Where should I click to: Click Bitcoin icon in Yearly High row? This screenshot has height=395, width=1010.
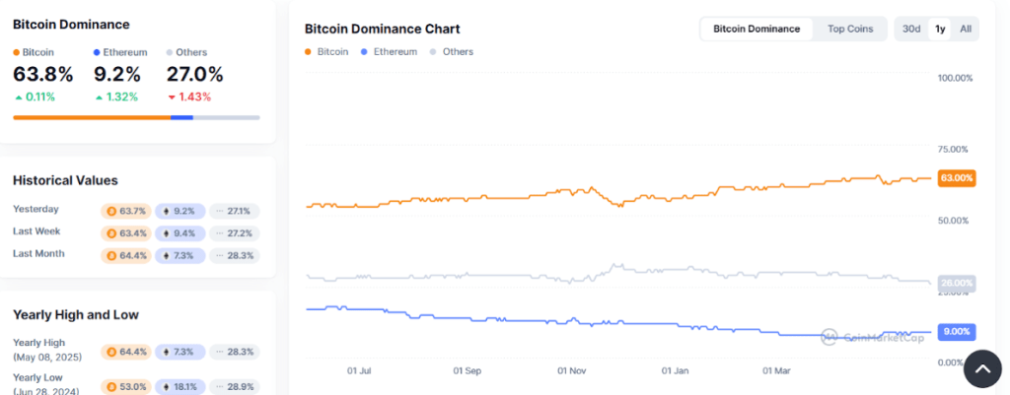point(110,352)
